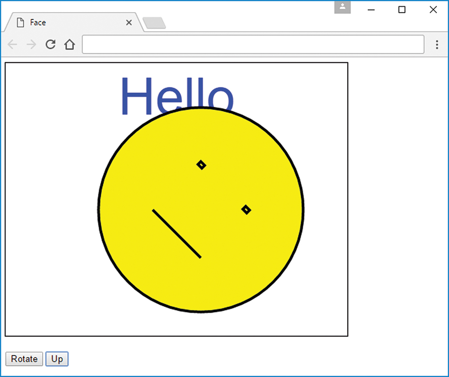Viewport: 449px width, 377px height.
Task: Open the browser profile avatar icon
Action: pos(342,7)
